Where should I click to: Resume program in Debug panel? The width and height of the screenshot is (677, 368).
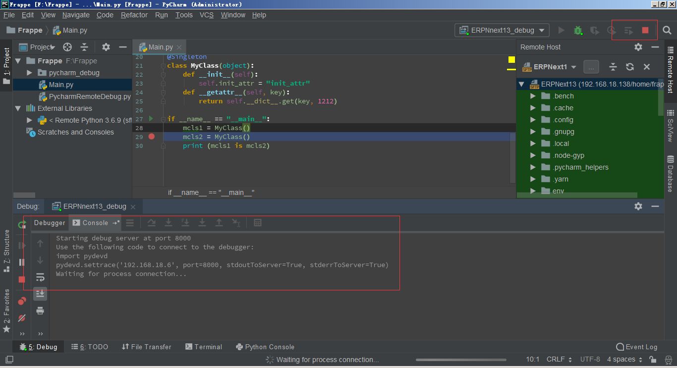click(22, 245)
